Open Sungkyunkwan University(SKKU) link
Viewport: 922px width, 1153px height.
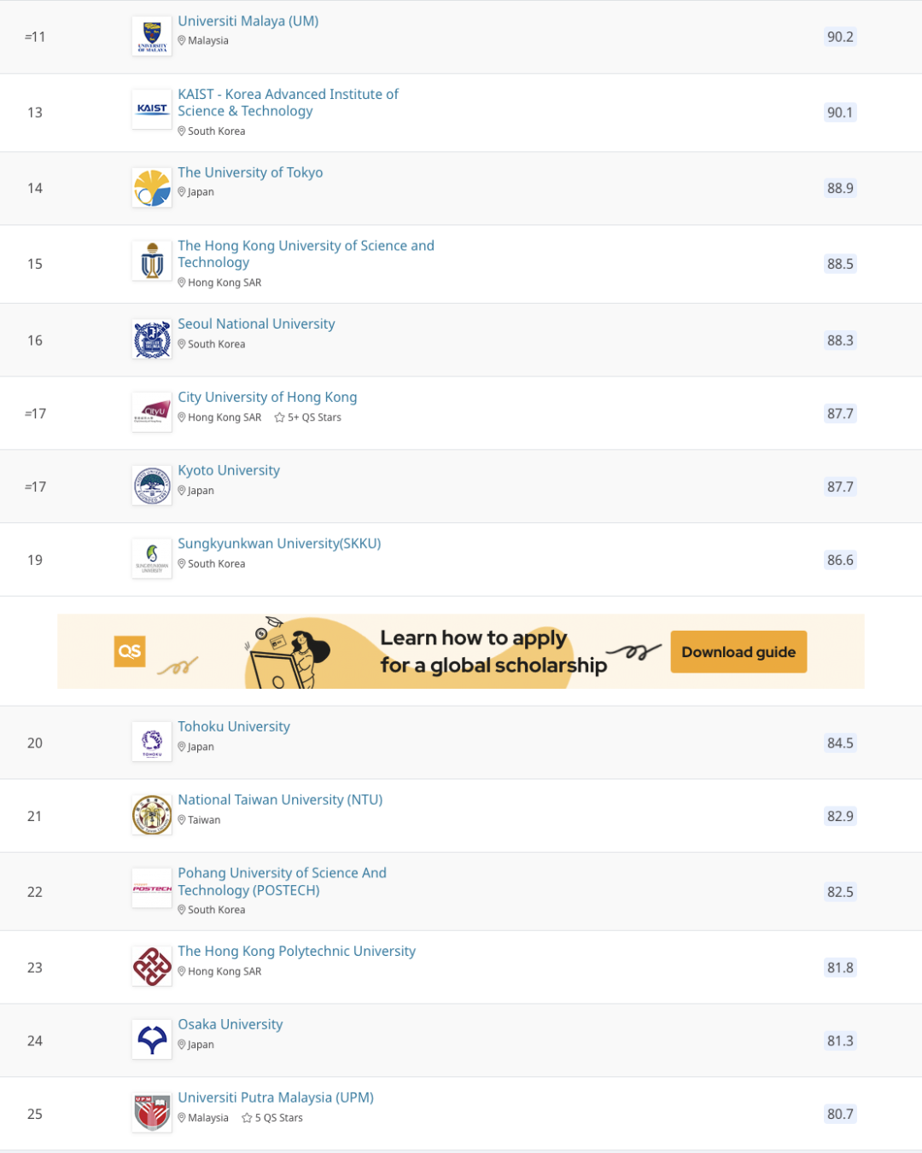[x=279, y=544]
